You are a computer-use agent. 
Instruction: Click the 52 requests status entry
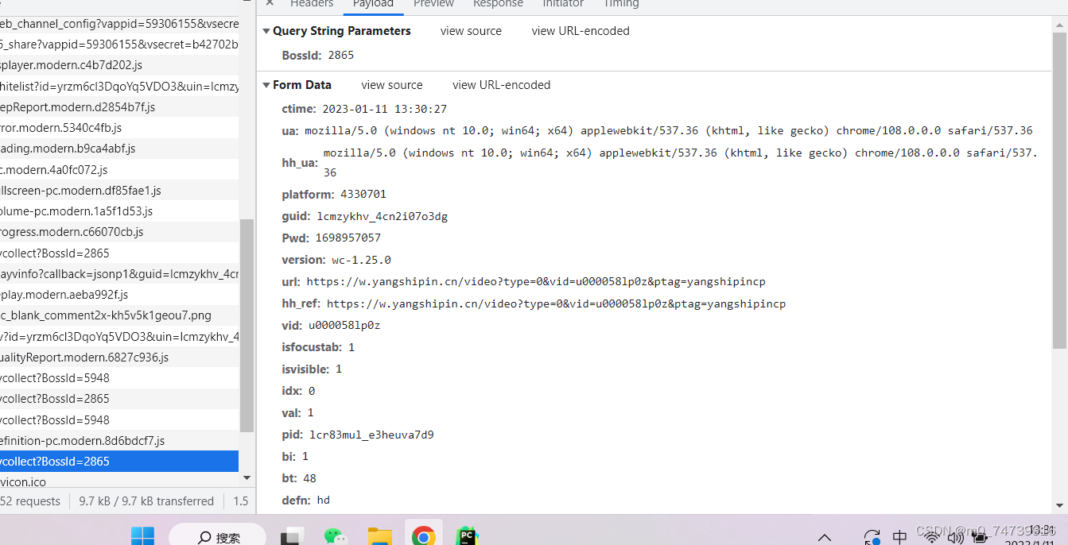coord(30,501)
